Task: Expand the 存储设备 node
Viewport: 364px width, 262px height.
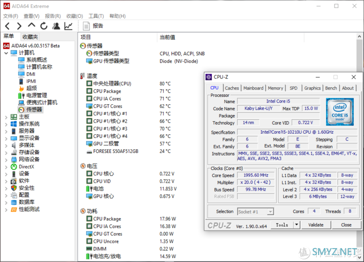Action: point(6,153)
